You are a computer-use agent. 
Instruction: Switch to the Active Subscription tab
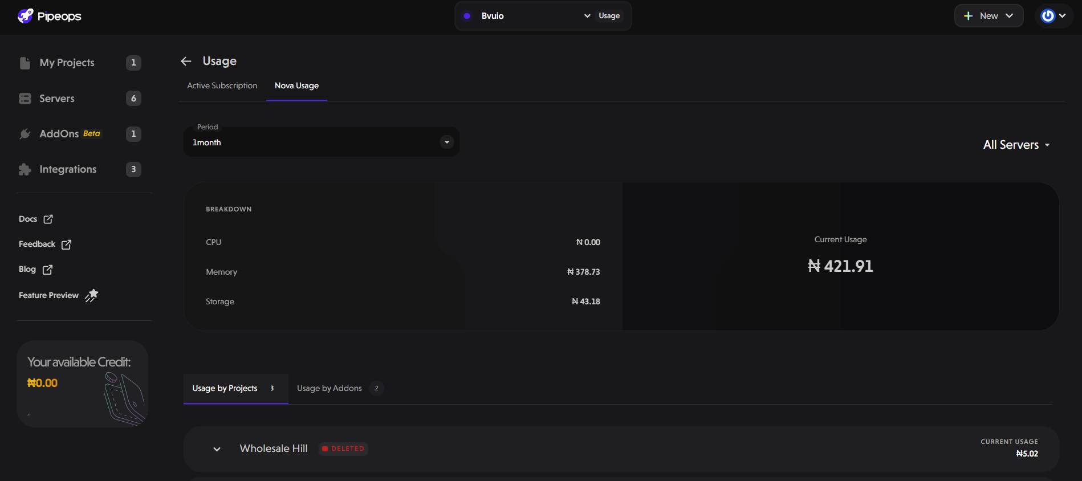[222, 85]
